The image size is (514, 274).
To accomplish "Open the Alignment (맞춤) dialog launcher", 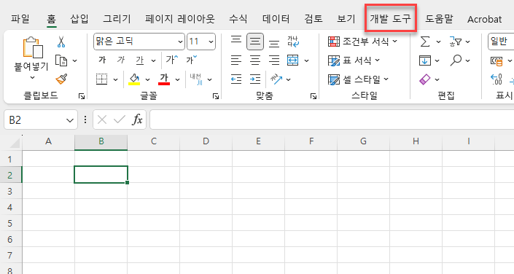I will (314, 96).
